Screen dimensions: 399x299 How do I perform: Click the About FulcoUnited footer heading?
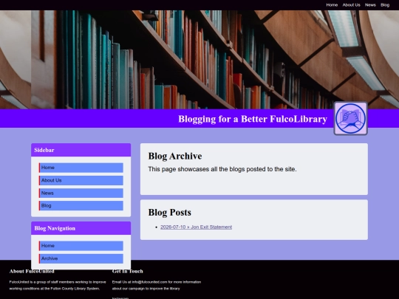[x=32, y=271]
